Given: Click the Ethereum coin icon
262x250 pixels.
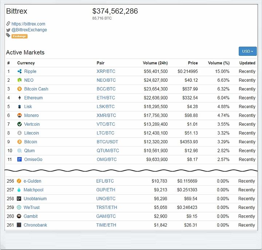Looking at the screenshot, I should [x=19, y=98].
